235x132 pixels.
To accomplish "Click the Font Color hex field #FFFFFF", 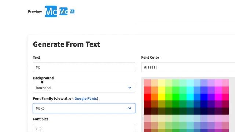I will tap(188, 67).
